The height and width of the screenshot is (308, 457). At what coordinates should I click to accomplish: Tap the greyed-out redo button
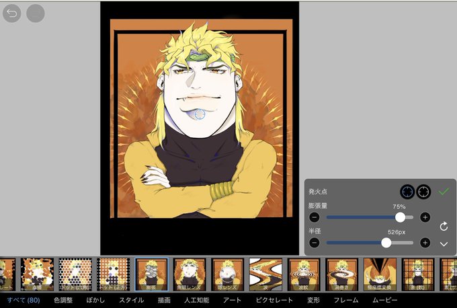pyautogui.click(x=36, y=13)
